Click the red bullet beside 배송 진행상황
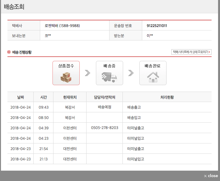 coord(9,52)
